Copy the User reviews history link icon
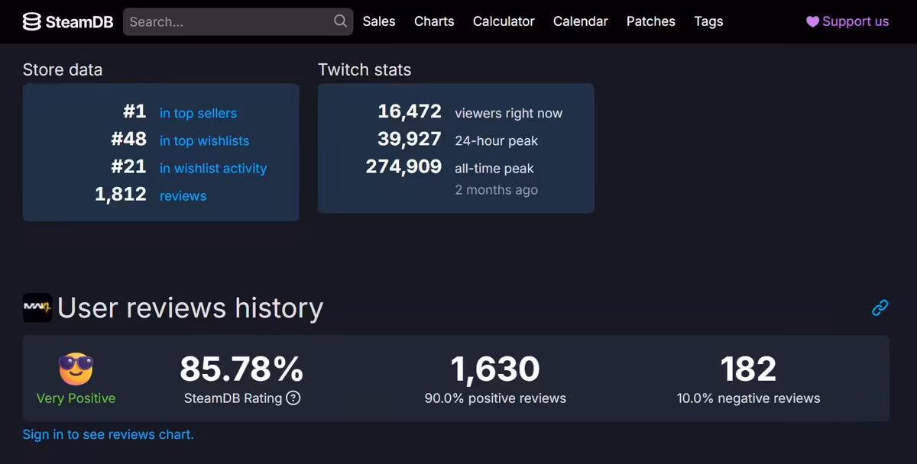The height and width of the screenshot is (464, 917). [x=880, y=308]
